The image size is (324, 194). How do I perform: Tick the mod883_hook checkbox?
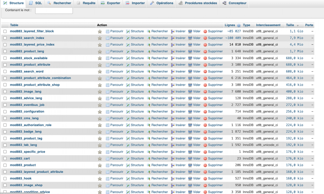[x=5, y=178]
